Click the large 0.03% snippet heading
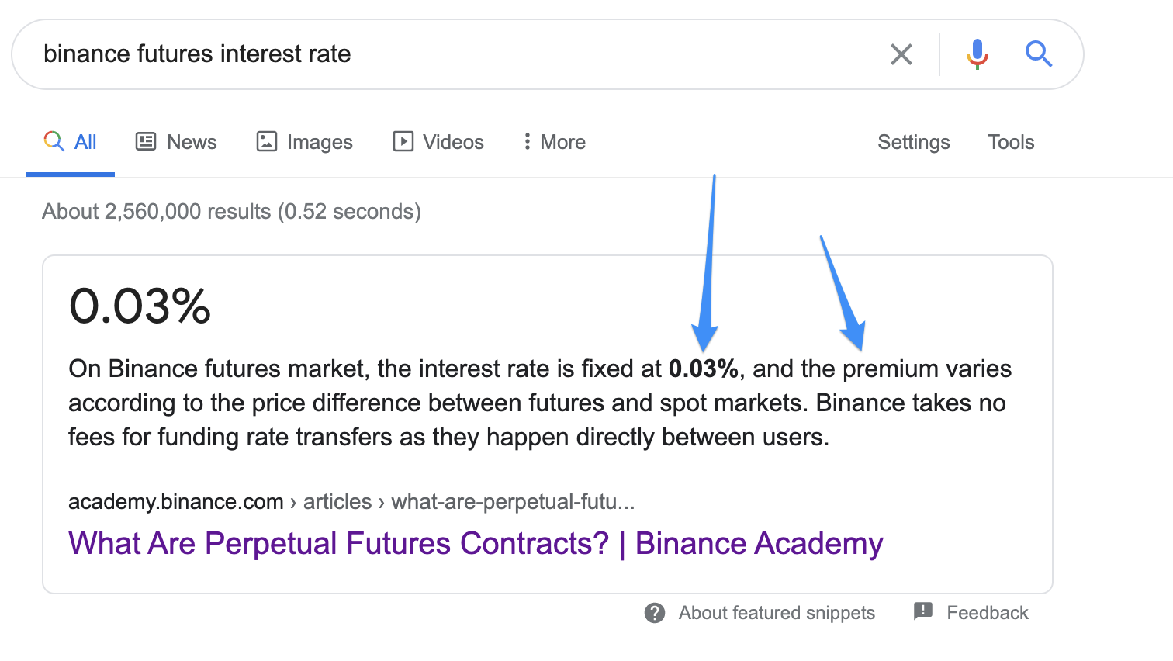The height and width of the screenshot is (661, 1173). pos(140,306)
